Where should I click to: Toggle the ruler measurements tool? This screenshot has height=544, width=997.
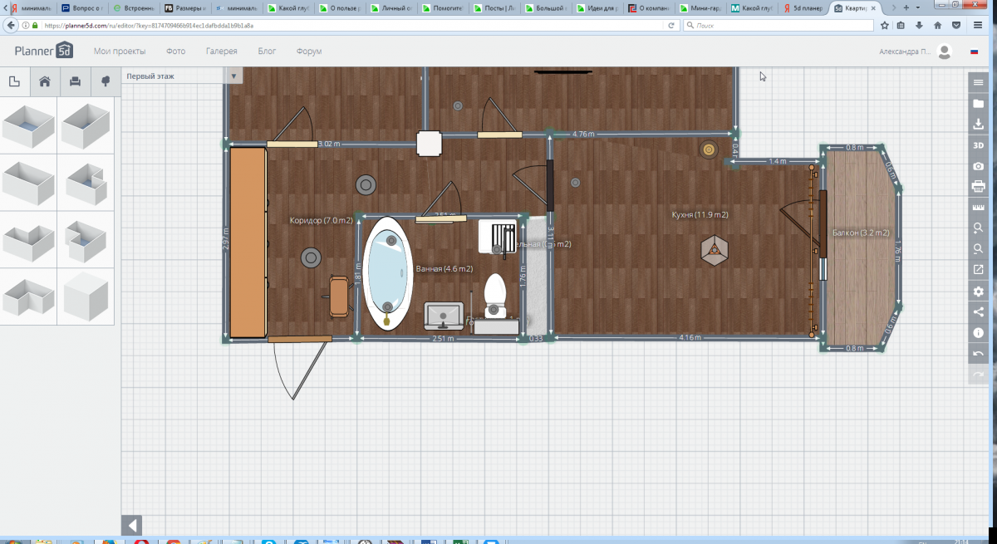point(978,208)
